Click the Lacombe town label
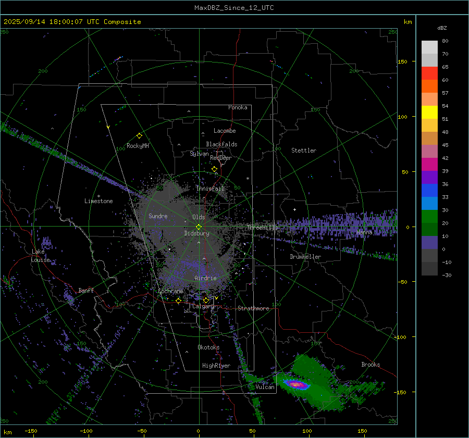The width and height of the screenshot is (469, 438). [225, 131]
